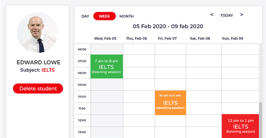Open red IELTS listening session on Sunday
This screenshot has height=138, width=266.
coord(240,126)
